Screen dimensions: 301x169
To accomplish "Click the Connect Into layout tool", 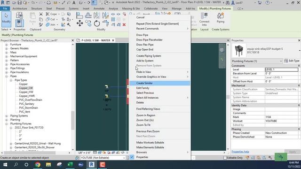I will tap(204, 19).
